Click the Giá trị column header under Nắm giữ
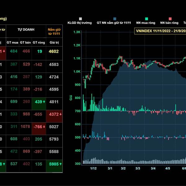Image resolution: width=186 pixels, height=186 pixels. pos(54,42)
